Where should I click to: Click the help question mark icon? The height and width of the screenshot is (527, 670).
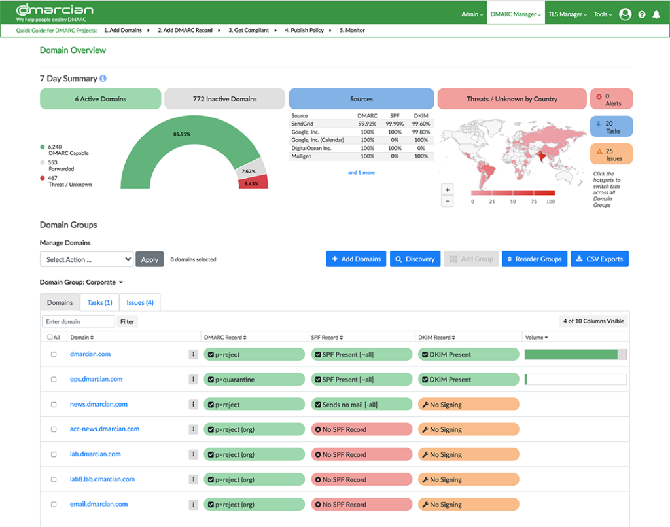(641, 14)
